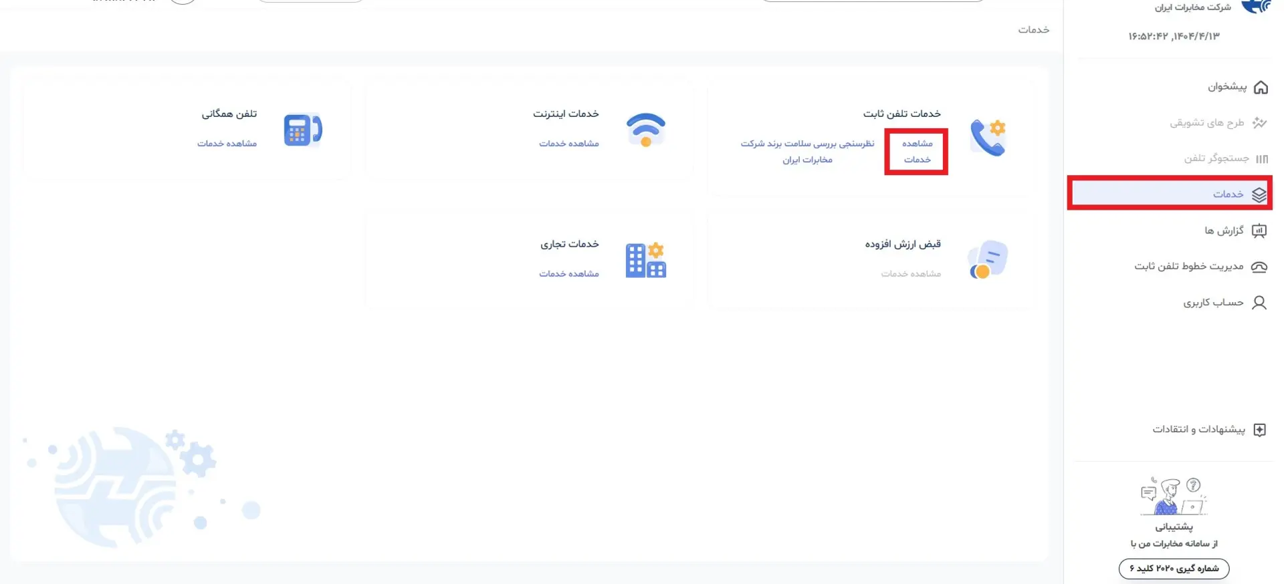Click the date and time text in sidebar
This screenshot has width=1284, height=584.
tap(1174, 36)
